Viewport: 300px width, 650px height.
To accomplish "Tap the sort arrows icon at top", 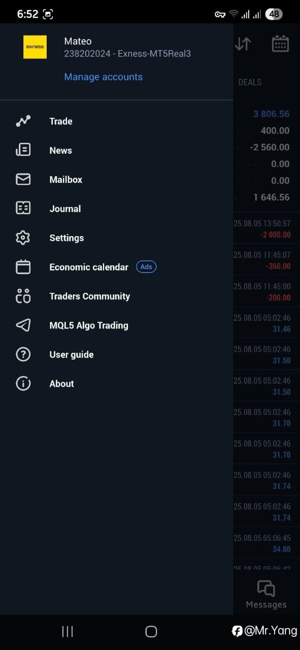I will click(x=243, y=44).
